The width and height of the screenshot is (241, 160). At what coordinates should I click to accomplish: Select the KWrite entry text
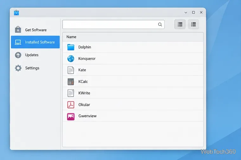[84, 93]
